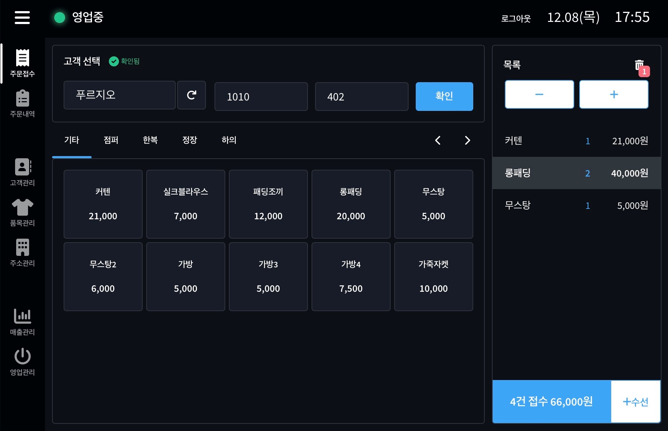Click the 17:55 clock display
668x431 pixels.
coord(632,17)
